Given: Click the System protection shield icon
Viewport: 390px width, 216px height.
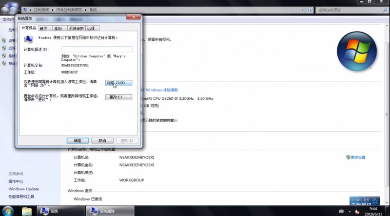Looking at the screenshot, I should pos(4,56).
